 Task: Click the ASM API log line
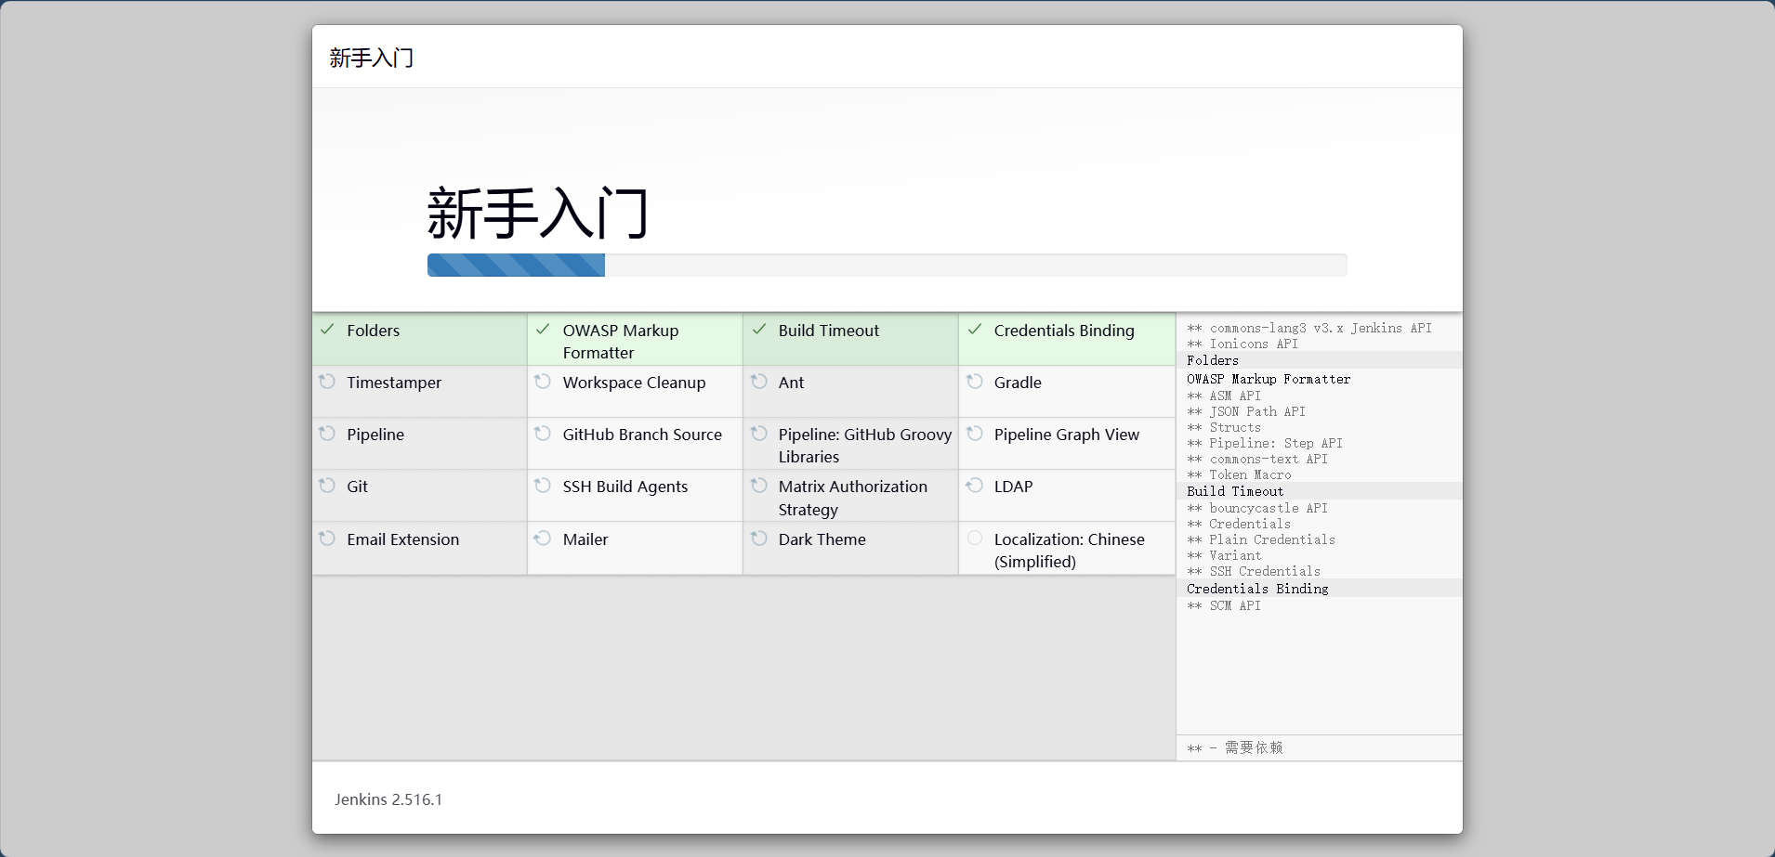[1224, 396]
